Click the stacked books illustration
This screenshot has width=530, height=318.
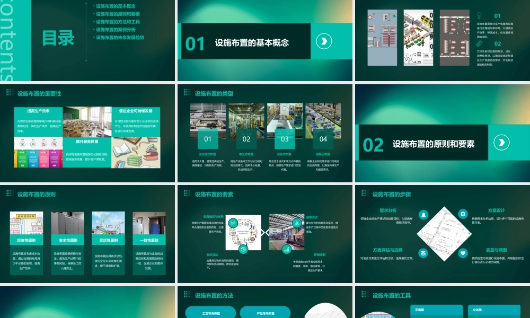click(136, 153)
